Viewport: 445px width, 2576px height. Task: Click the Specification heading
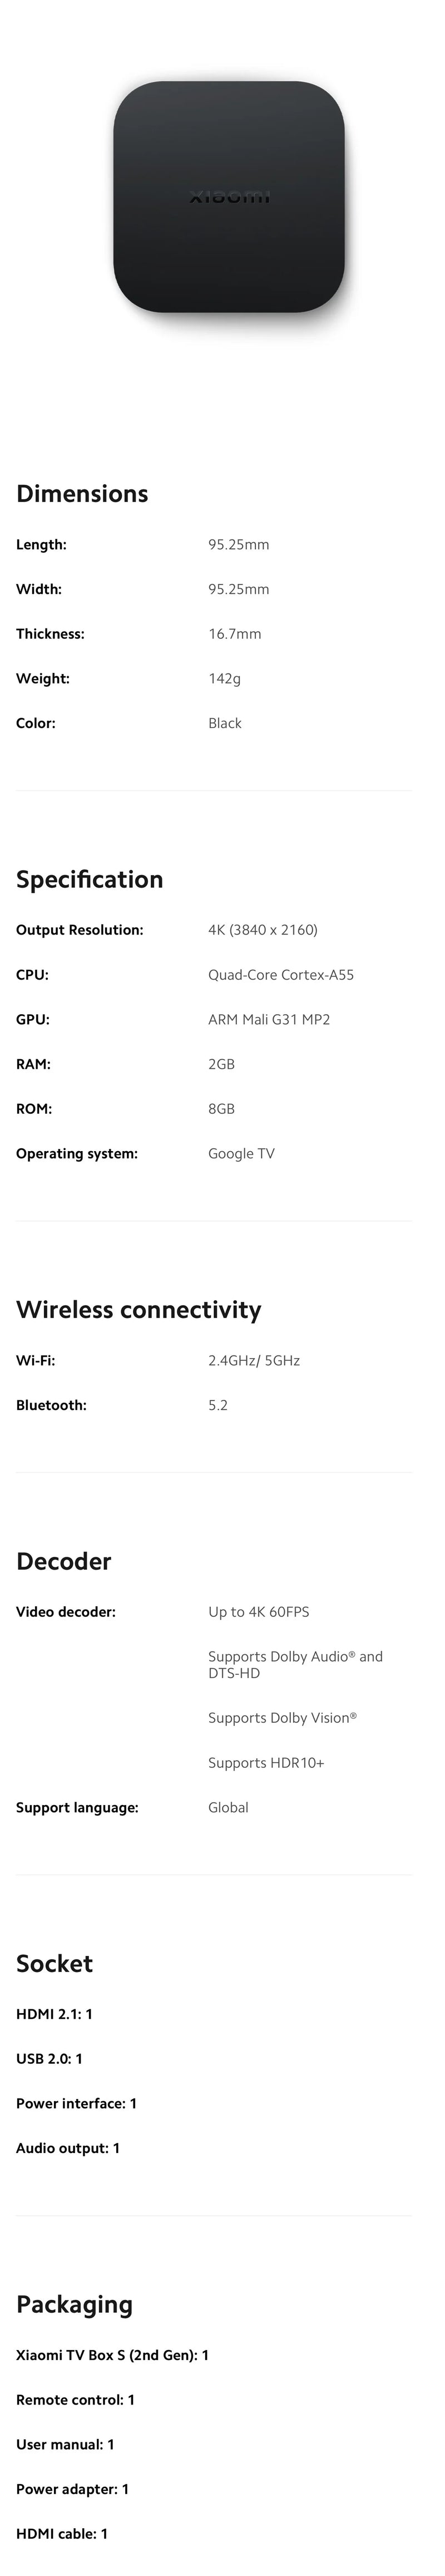point(89,879)
